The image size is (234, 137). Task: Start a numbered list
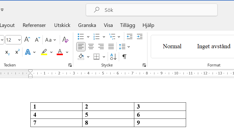pos(96,36)
